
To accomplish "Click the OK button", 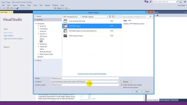I will tap(137, 91).
